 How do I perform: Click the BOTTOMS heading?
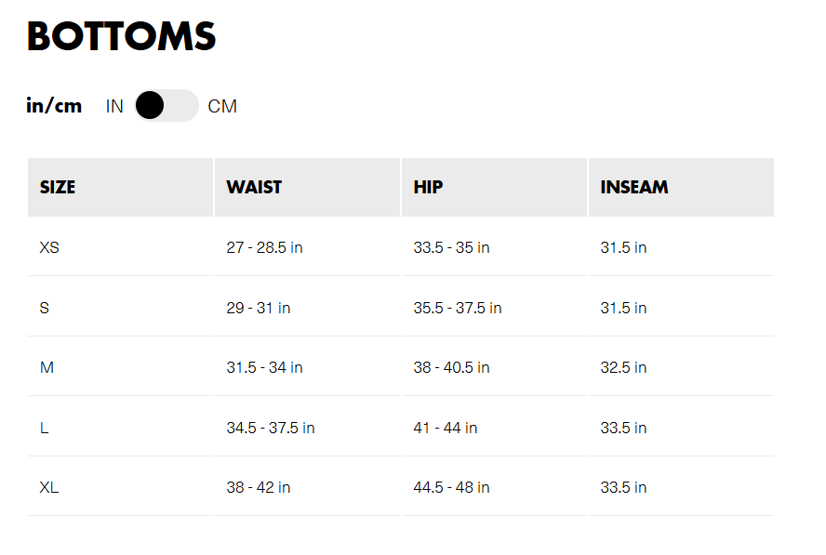[x=122, y=37]
